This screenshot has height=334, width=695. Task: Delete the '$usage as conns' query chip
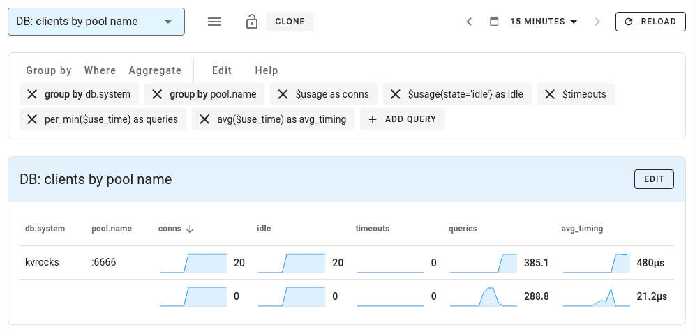tap(283, 94)
